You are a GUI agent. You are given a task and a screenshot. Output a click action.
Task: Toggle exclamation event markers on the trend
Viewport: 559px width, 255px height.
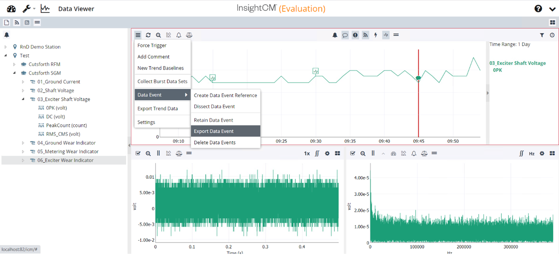click(355, 35)
